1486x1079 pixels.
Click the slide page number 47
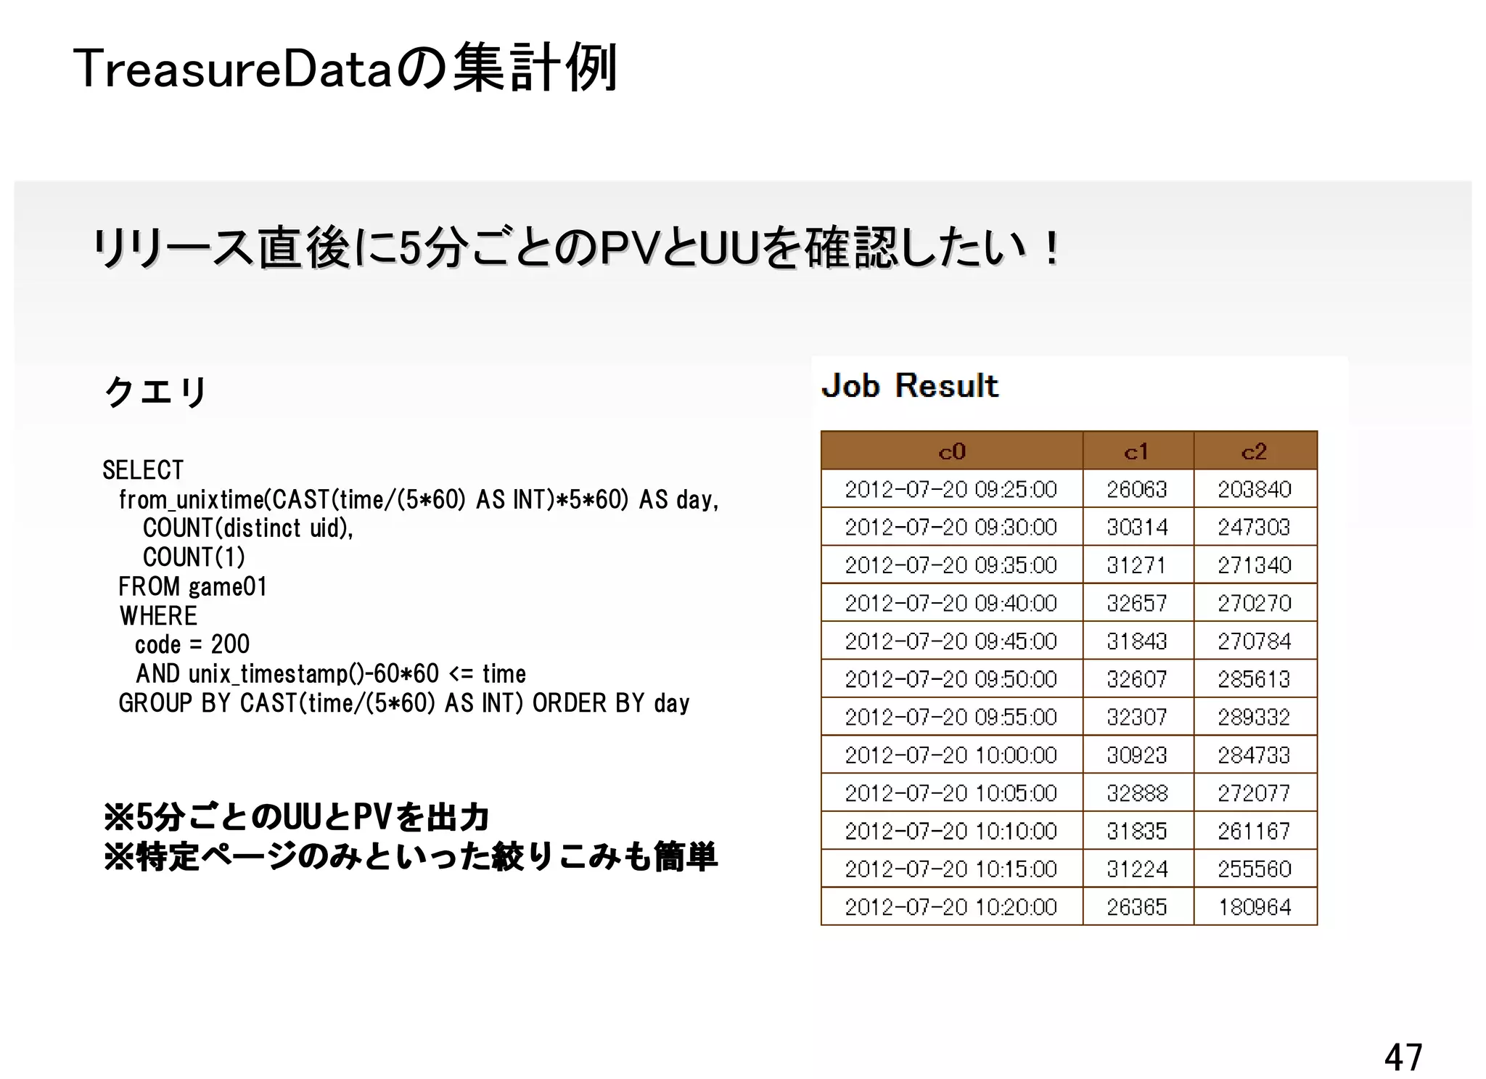[x=1403, y=1057]
